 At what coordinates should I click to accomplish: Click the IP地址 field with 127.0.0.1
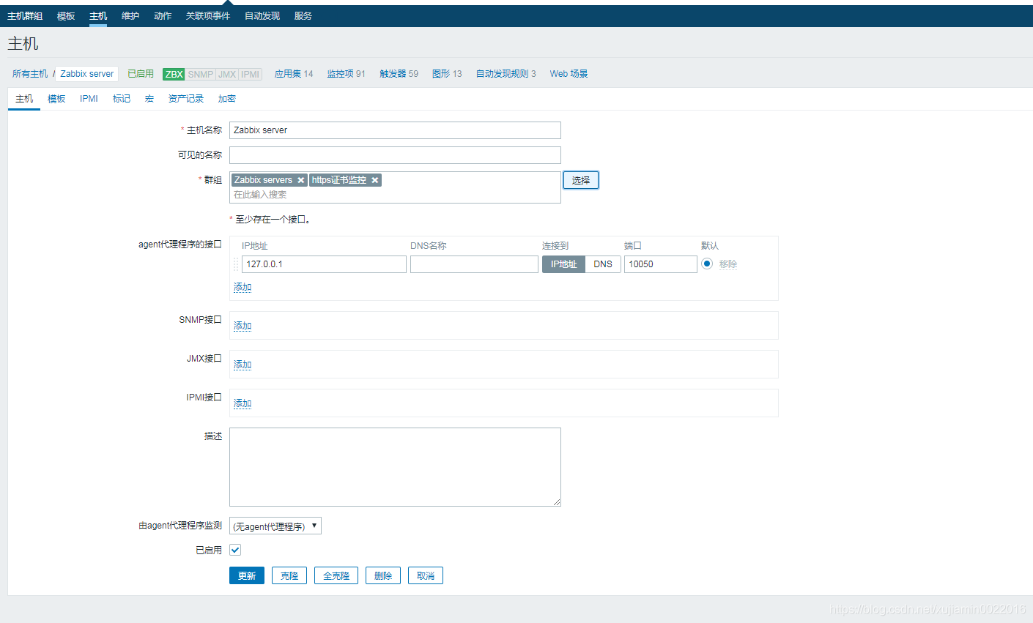click(x=324, y=264)
